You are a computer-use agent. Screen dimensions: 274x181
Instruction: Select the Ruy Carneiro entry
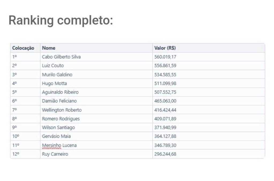(55, 154)
